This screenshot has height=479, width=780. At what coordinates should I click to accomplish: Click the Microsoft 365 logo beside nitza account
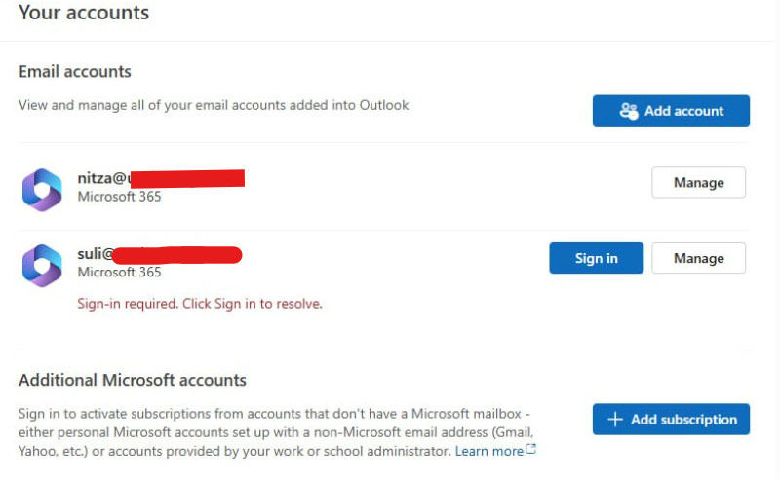pos(42,190)
